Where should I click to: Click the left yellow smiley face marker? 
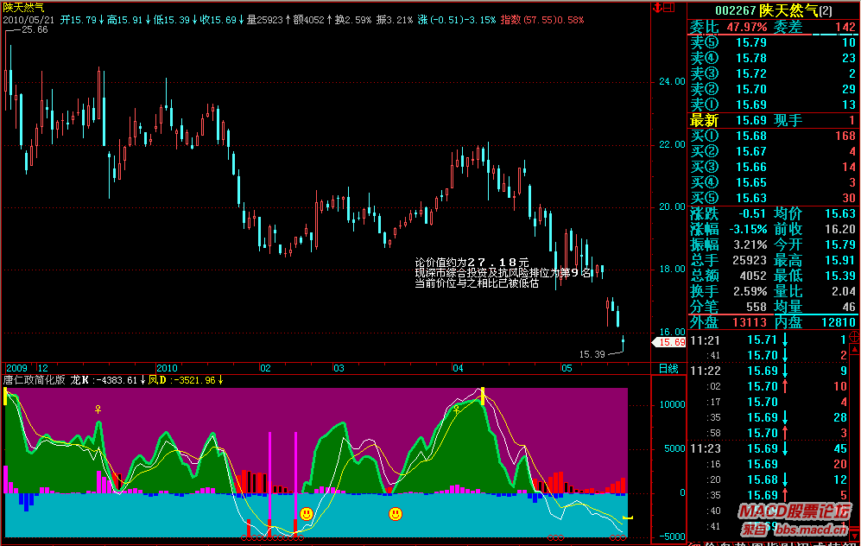tap(307, 514)
